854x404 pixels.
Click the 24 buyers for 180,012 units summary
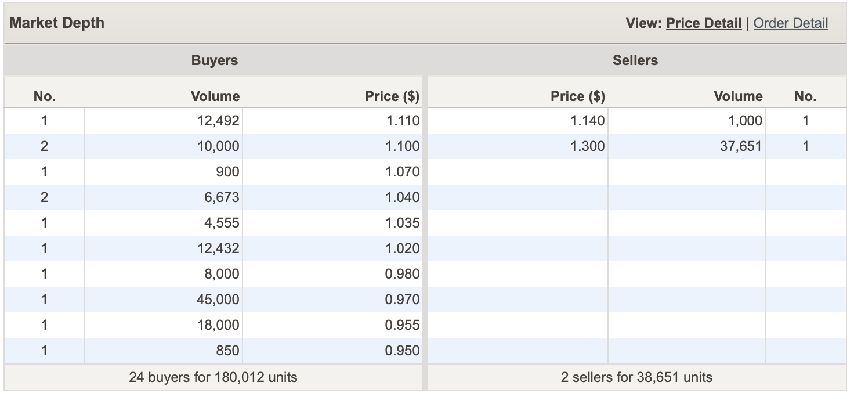coord(213,377)
